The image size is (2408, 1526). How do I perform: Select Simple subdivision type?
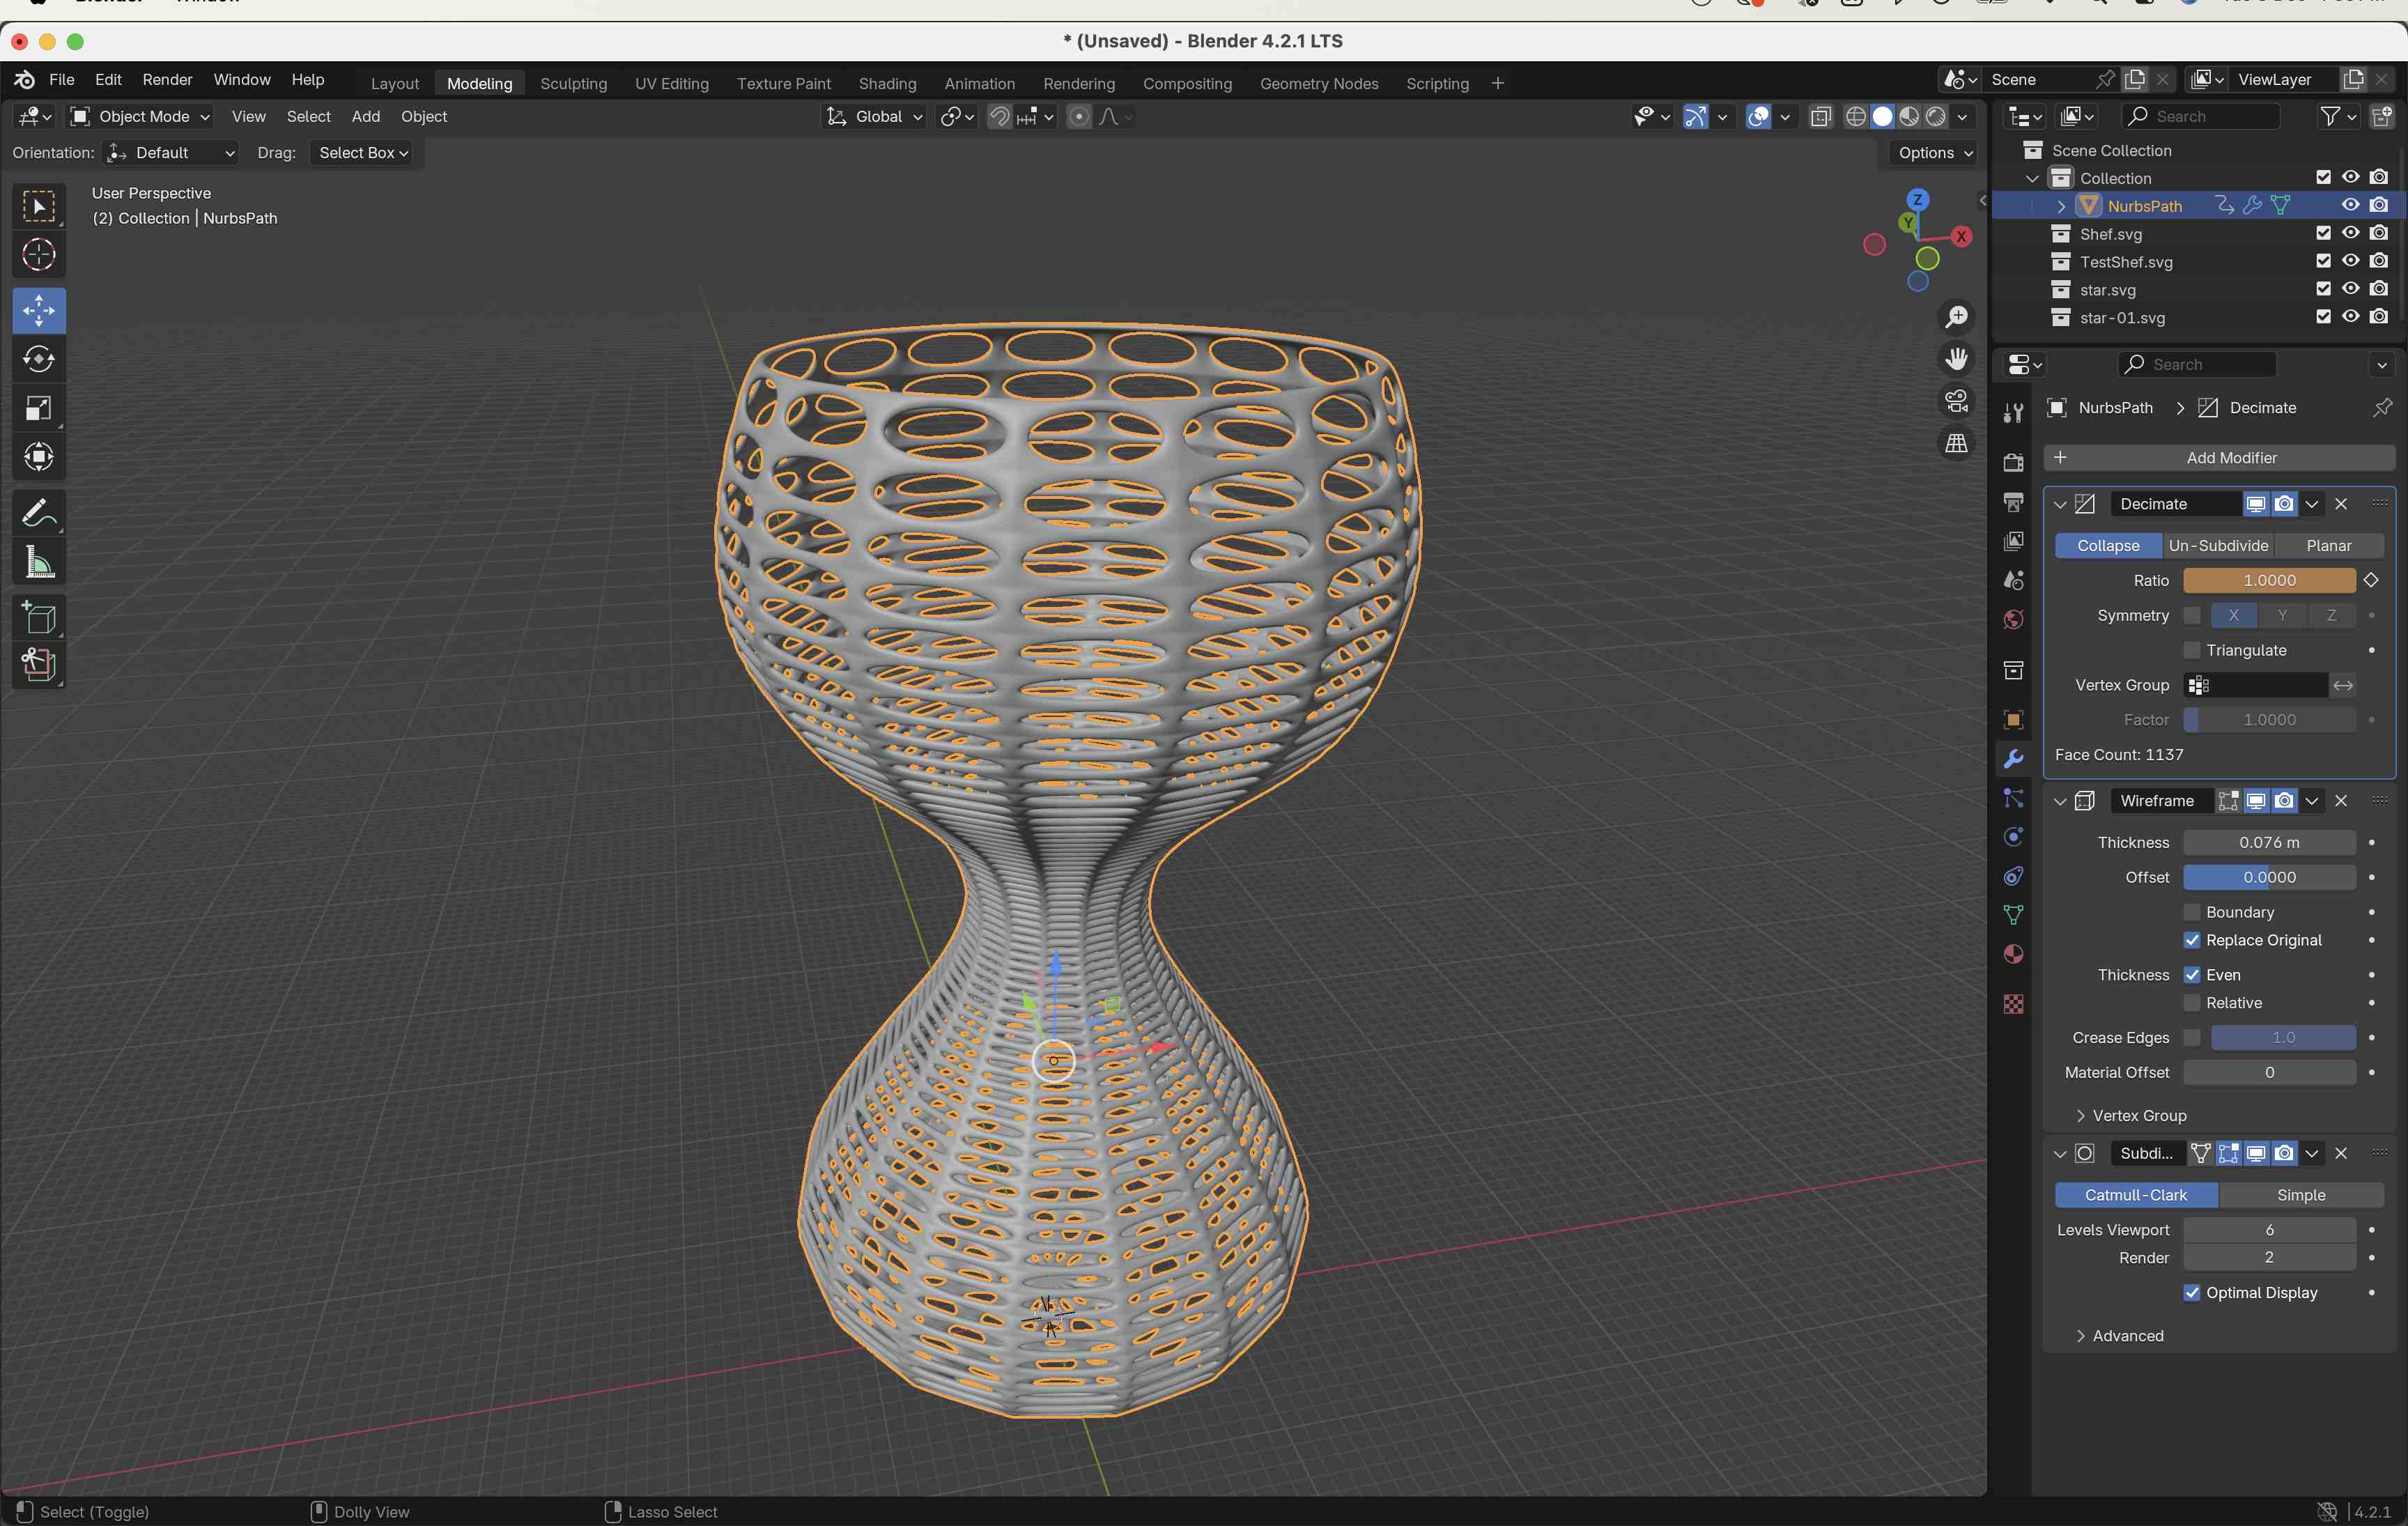coord(2301,1196)
